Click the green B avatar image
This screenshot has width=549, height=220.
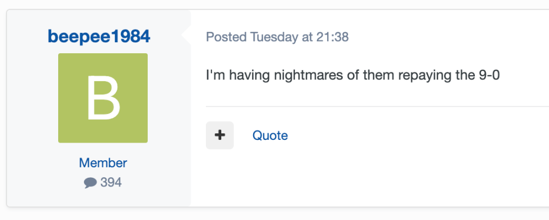(103, 98)
